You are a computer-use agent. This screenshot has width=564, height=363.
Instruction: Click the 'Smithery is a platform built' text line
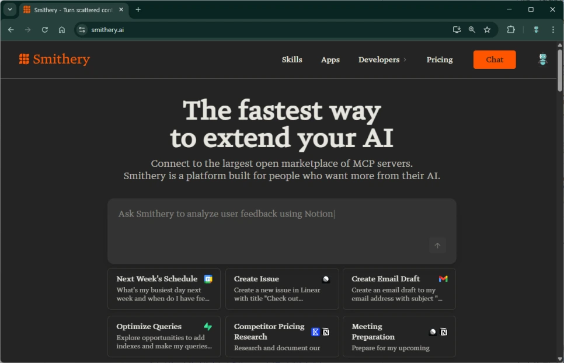point(281,176)
